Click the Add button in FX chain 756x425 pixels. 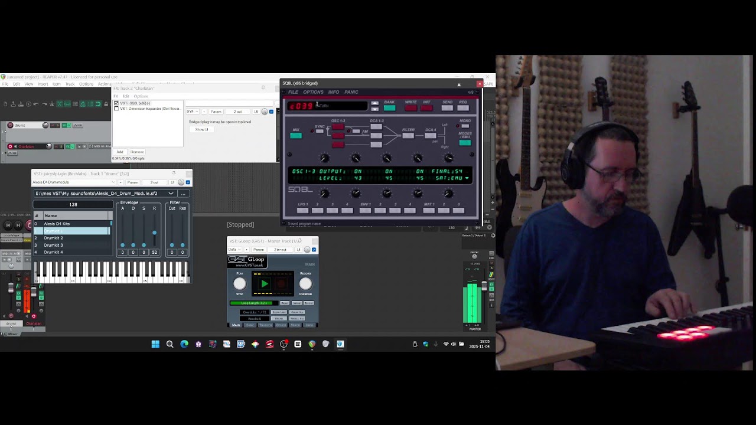[x=120, y=152]
